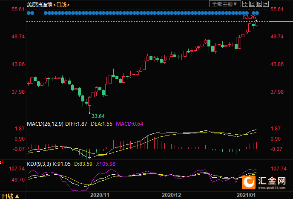Click the 2020/12 date axis label
Image resolution: width=293 pixels, height=199 pixels.
click(171, 195)
